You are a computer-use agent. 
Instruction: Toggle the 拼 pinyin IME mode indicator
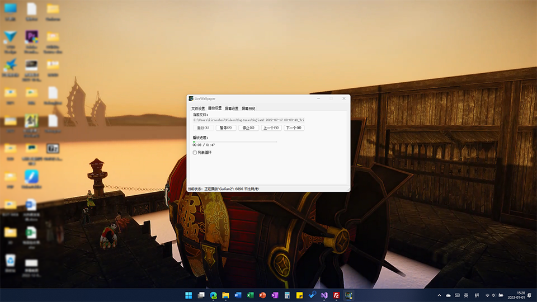(477, 295)
